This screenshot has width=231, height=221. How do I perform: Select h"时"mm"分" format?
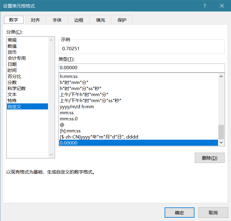(139, 83)
